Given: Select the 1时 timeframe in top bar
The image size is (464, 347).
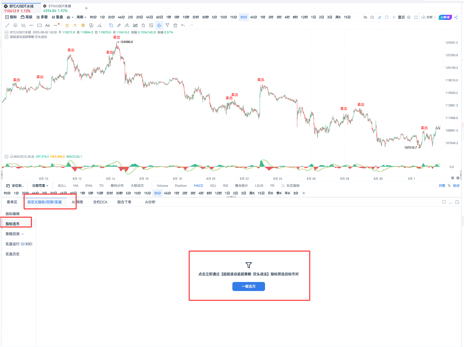Looking at the screenshot, I should click(263, 17).
